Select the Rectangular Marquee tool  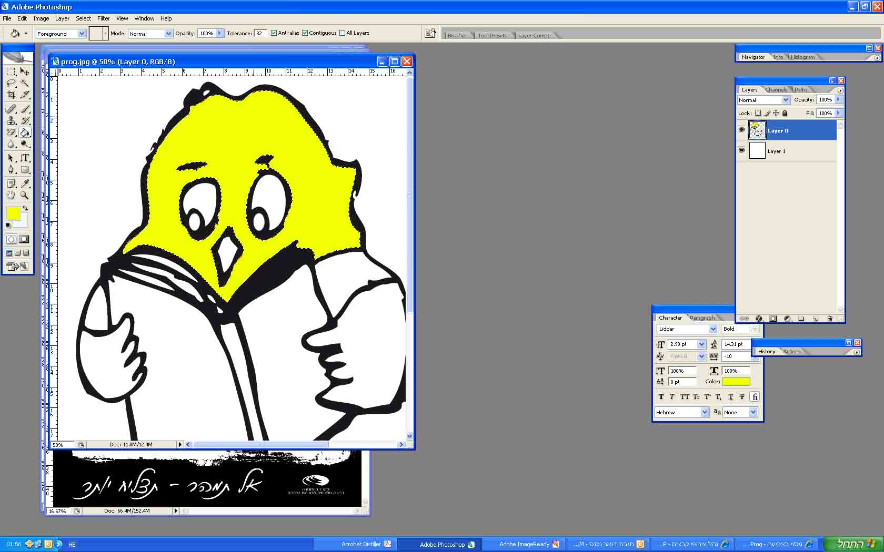(x=11, y=71)
